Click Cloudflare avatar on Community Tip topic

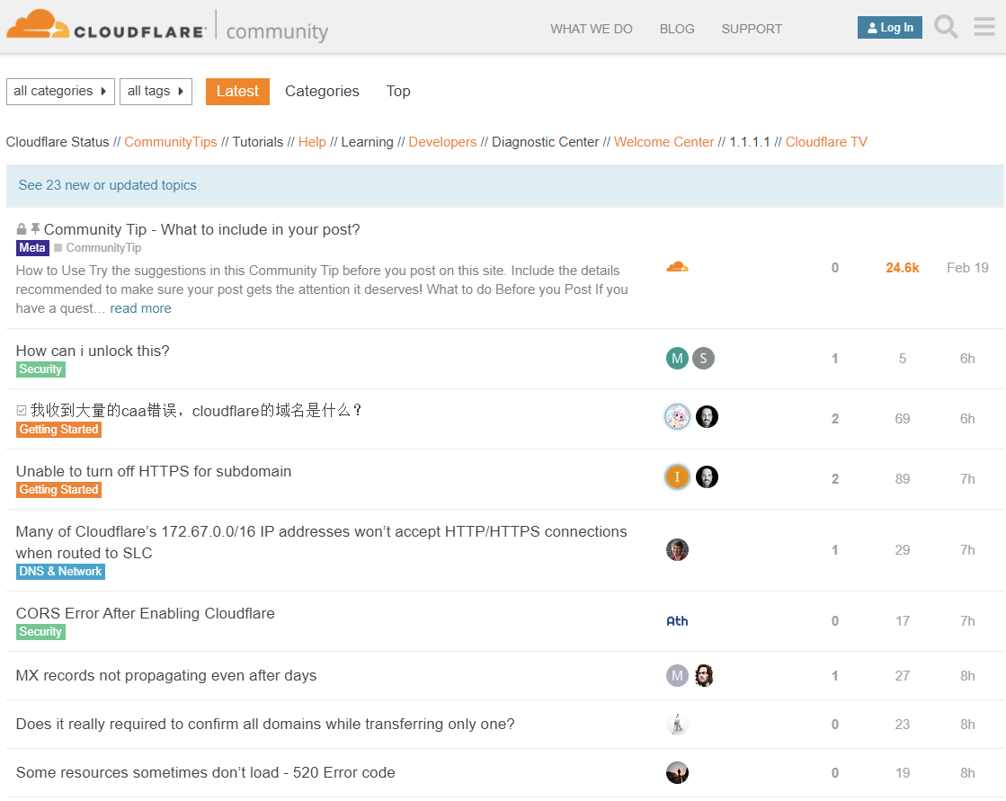[677, 267]
